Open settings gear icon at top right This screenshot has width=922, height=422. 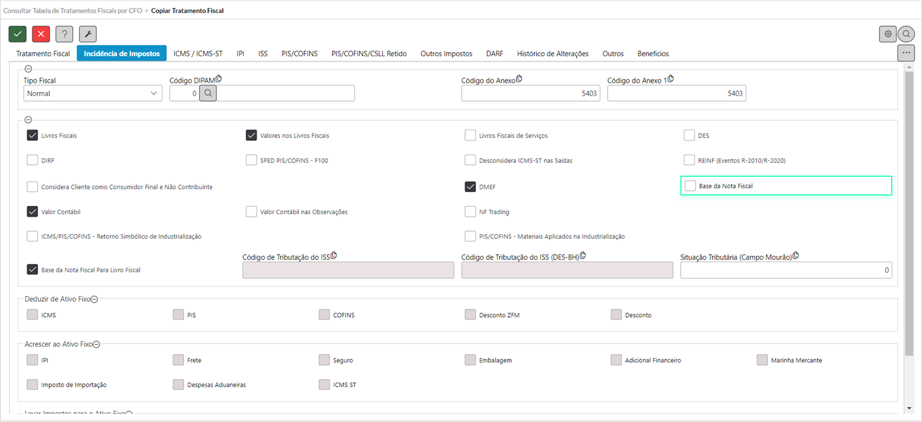tap(887, 34)
